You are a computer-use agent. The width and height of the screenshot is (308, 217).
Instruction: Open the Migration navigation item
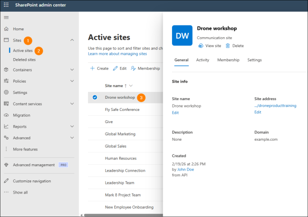[22, 115]
